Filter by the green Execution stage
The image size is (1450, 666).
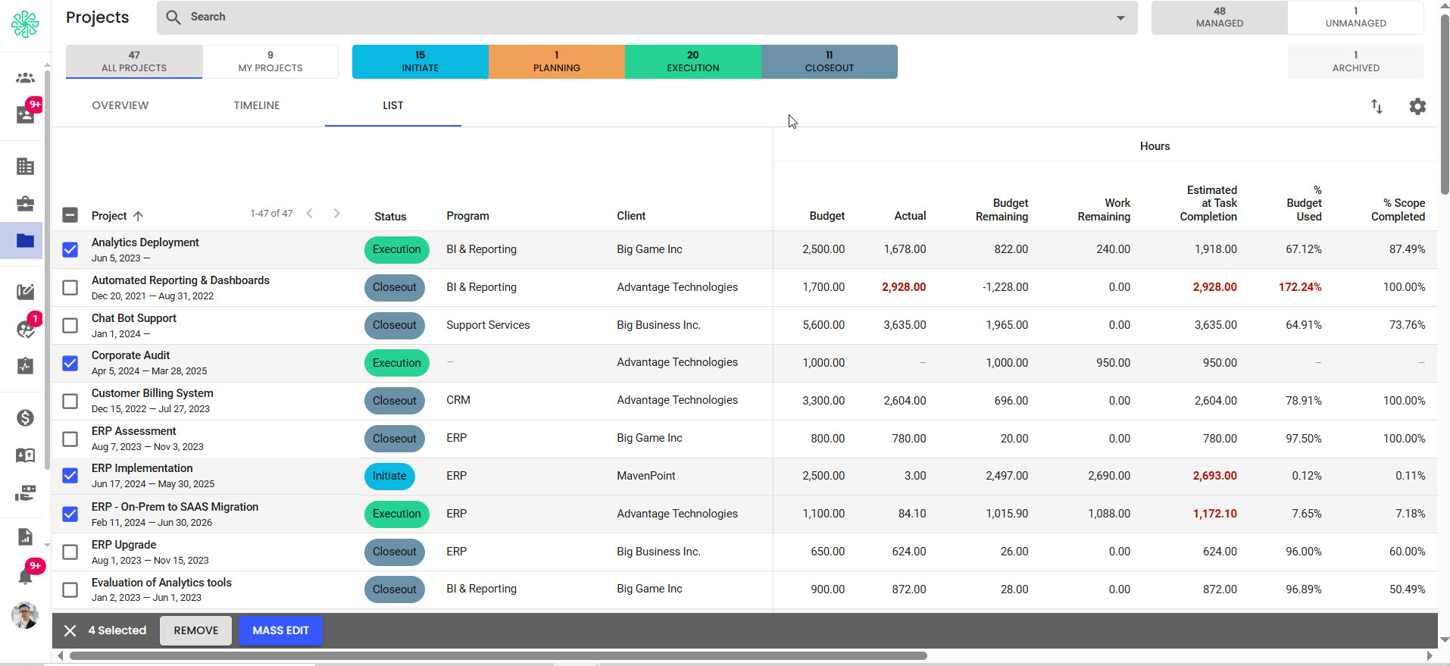click(692, 61)
